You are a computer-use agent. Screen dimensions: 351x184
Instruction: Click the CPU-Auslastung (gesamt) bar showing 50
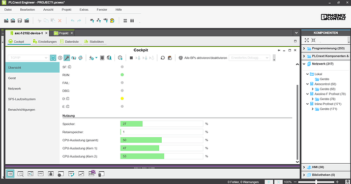point(162,140)
